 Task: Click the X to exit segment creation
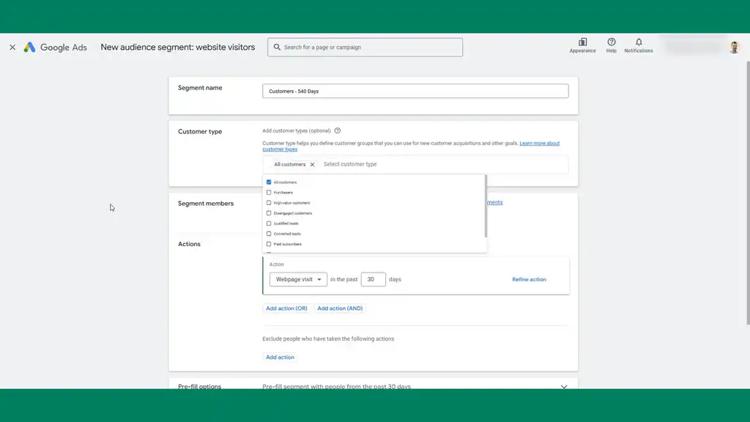tap(12, 47)
